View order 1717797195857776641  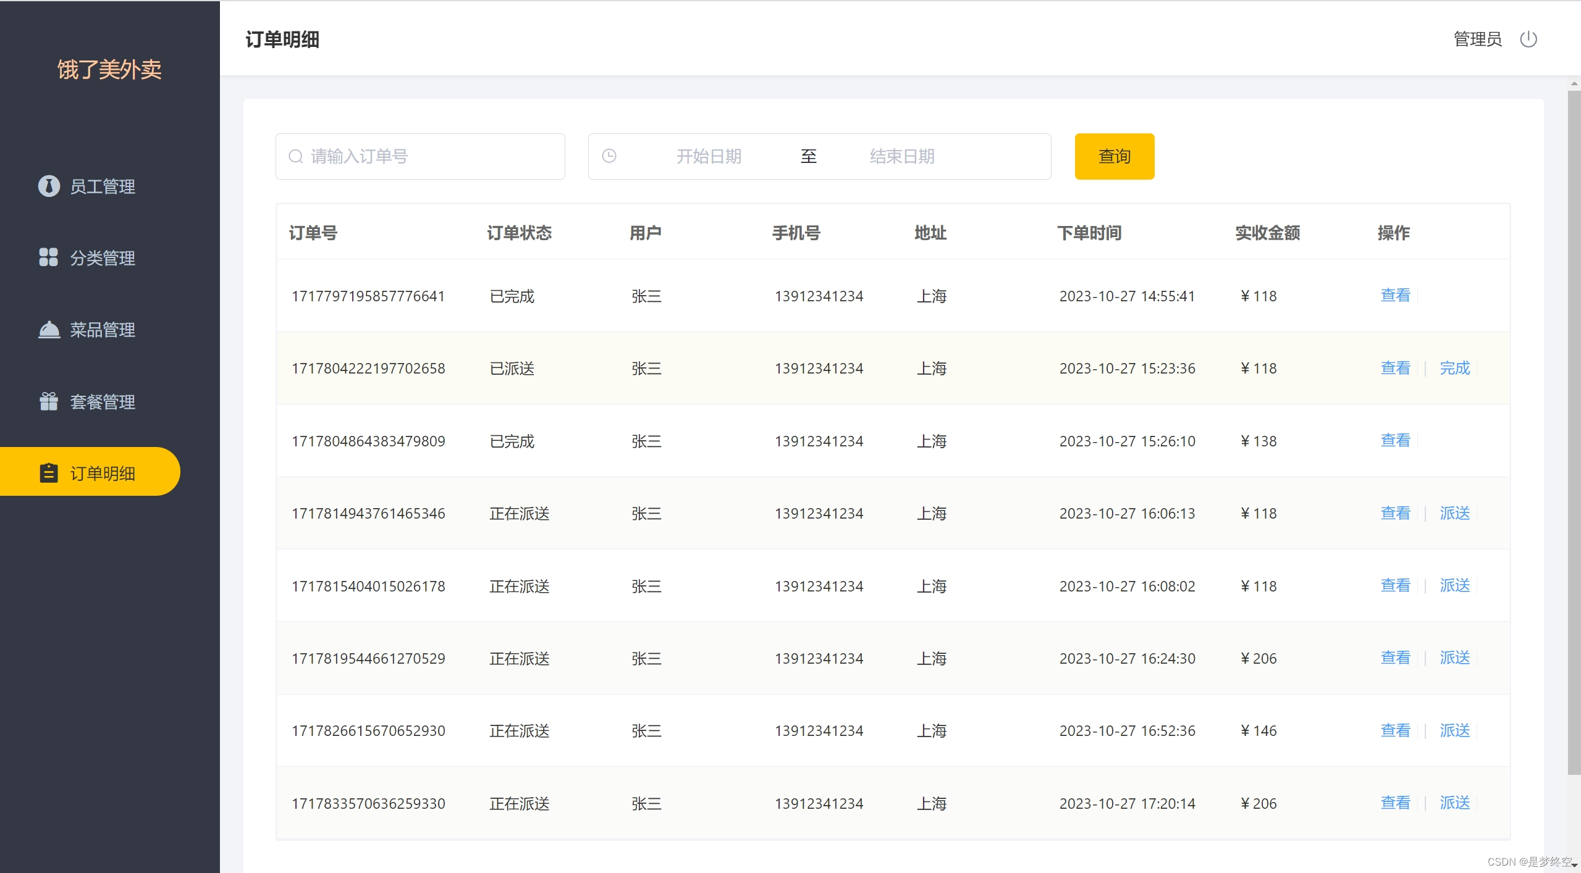tap(1396, 296)
